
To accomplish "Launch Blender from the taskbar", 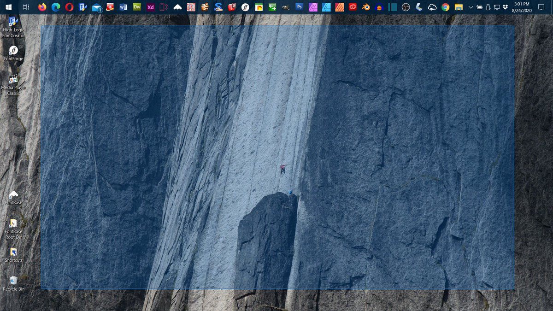I will click(x=366, y=7).
